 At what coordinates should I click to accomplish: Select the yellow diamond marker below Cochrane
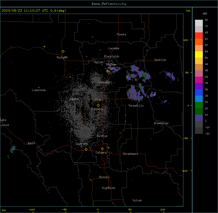[x=86, y=149]
